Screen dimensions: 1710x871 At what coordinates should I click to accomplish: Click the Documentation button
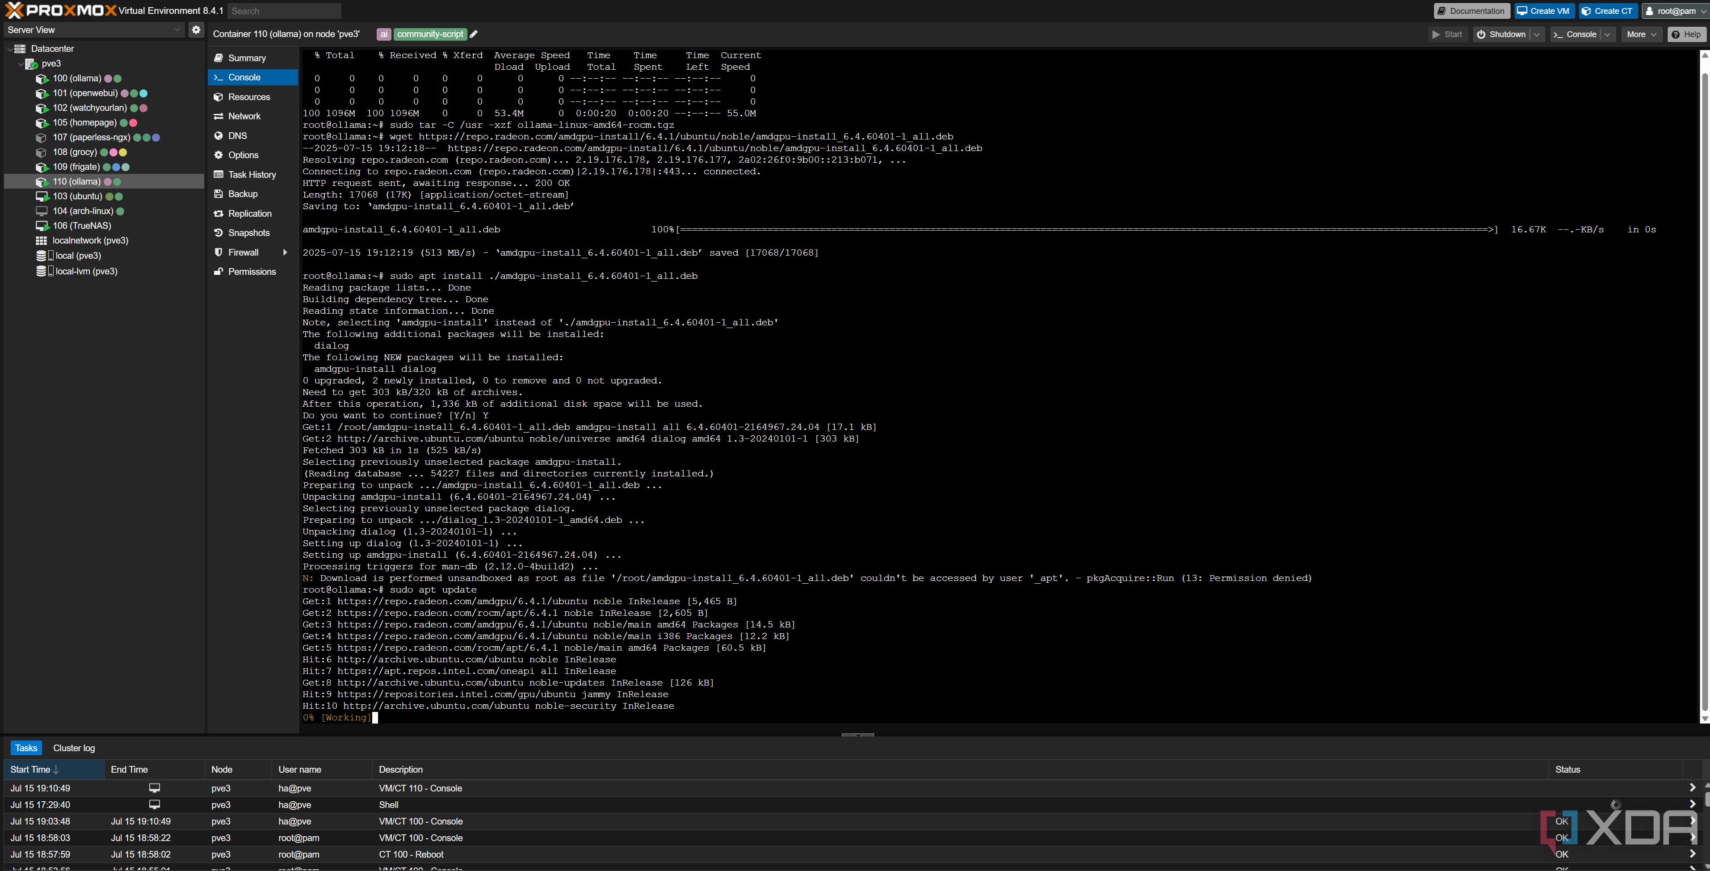(1471, 11)
